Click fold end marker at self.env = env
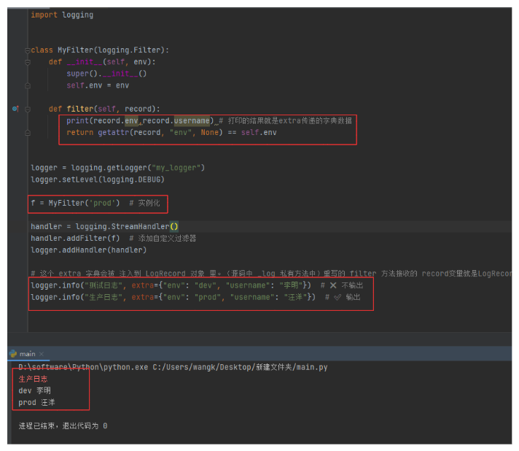519x451 pixels. click(28, 85)
